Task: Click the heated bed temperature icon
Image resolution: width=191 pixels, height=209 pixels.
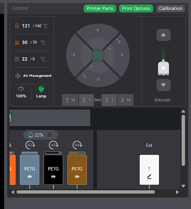Action: [17, 42]
